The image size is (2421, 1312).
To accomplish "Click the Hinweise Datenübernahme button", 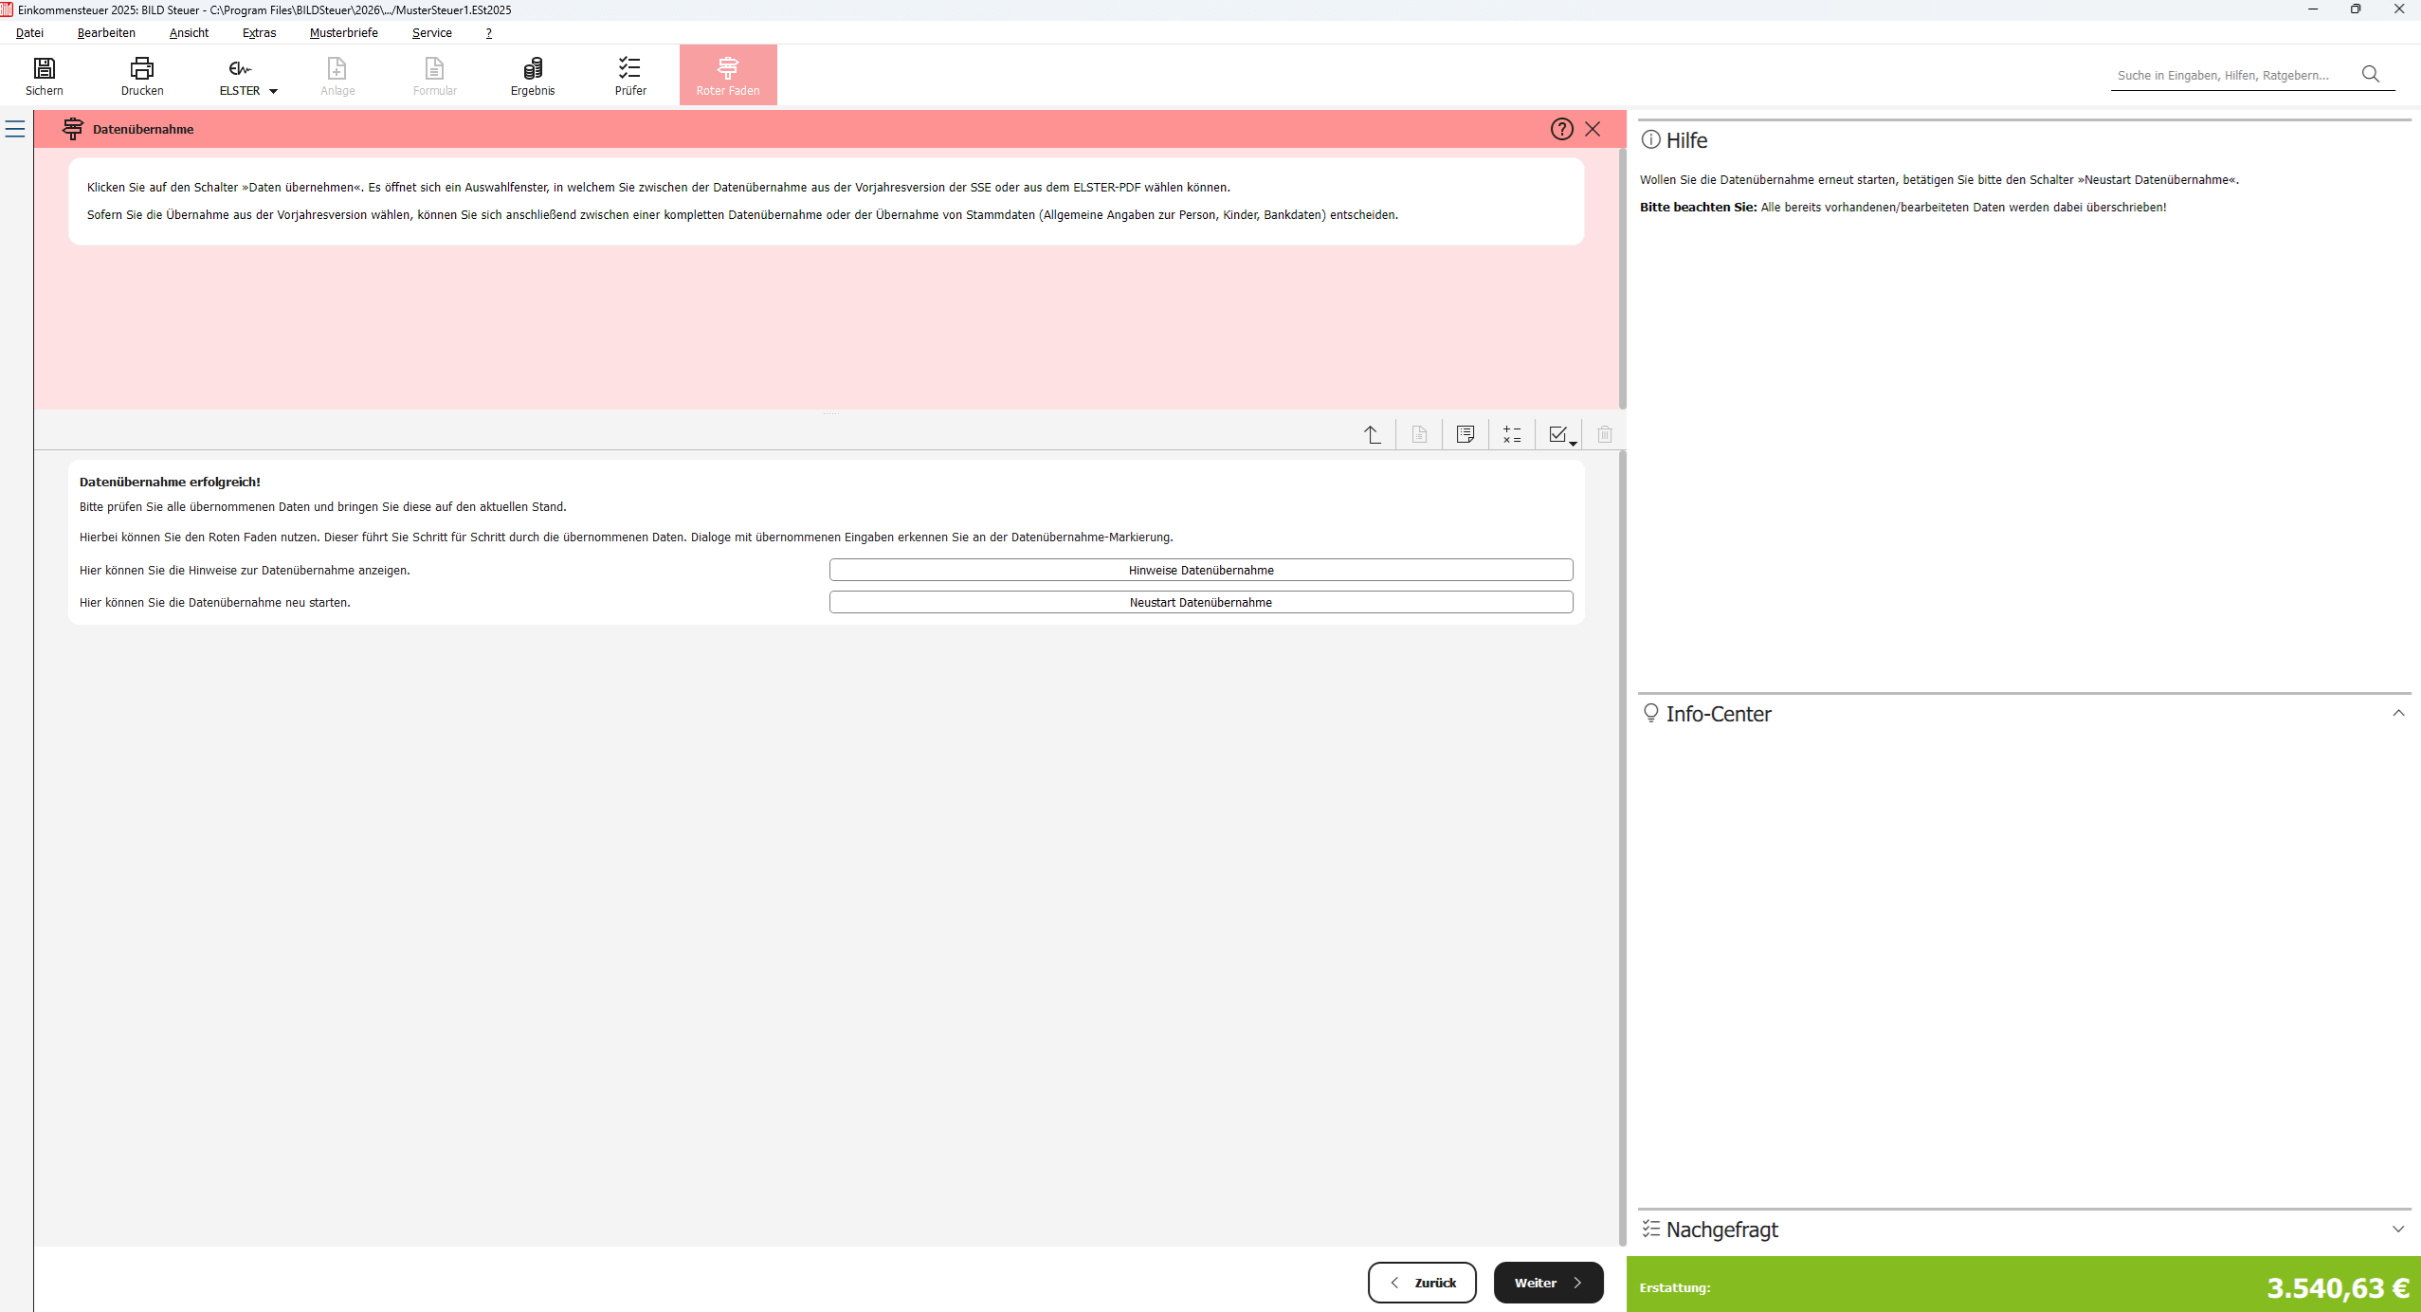I will tap(1200, 570).
